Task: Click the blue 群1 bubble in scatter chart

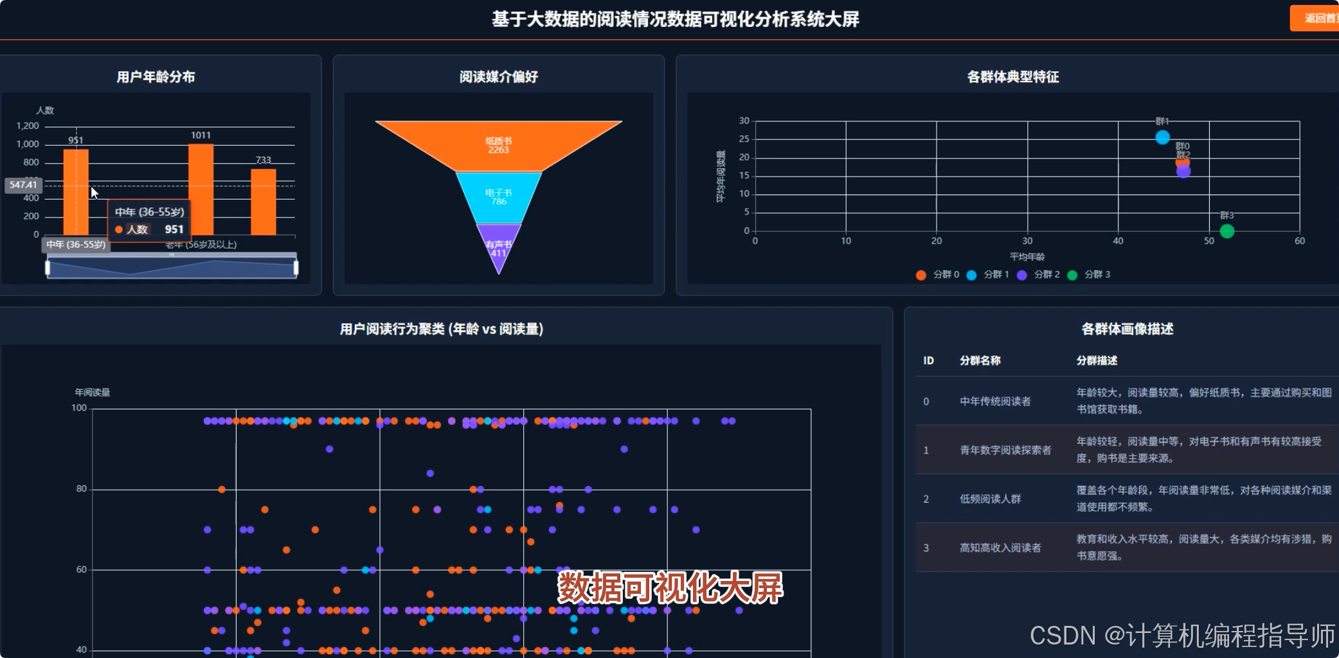Action: click(1162, 136)
